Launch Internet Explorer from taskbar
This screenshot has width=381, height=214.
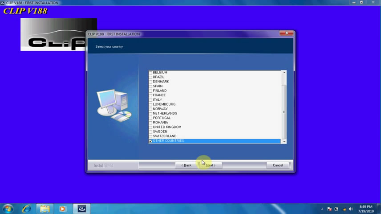[x=27, y=208]
